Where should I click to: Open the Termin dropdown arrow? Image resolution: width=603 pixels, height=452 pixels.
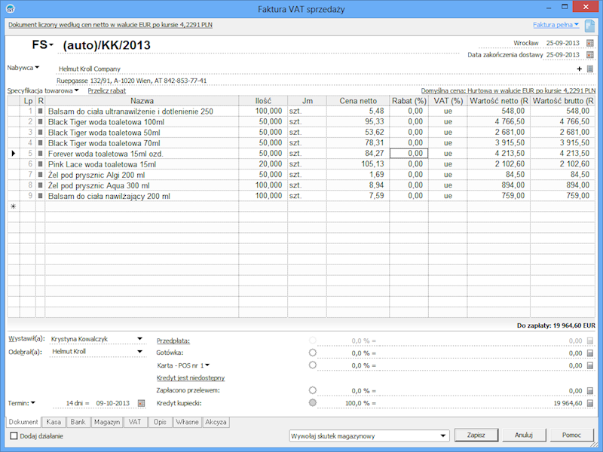(x=33, y=403)
